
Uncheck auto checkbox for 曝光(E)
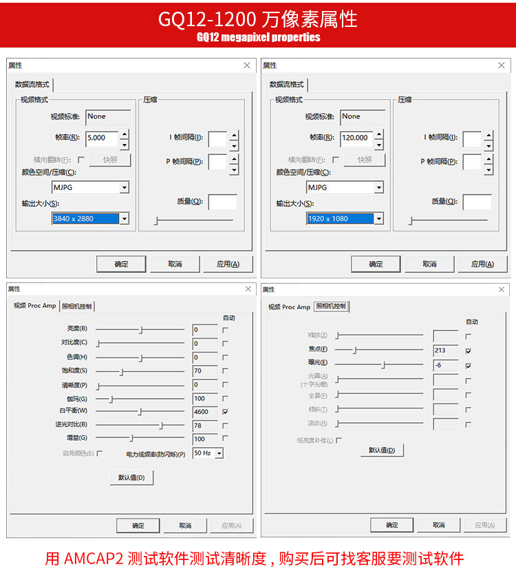(469, 366)
